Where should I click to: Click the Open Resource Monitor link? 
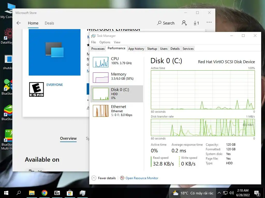point(142,178)
